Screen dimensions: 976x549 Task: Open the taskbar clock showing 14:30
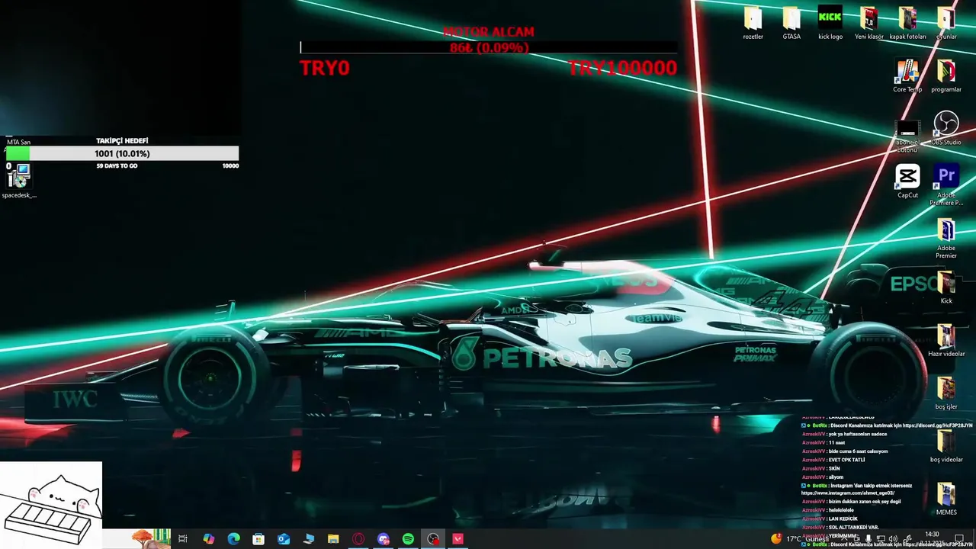(932, 538)
